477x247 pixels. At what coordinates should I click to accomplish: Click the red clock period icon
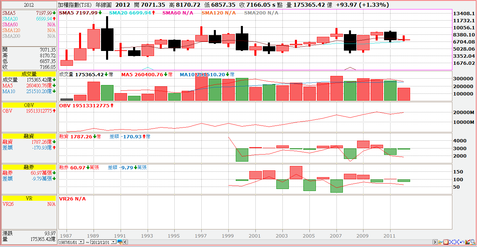(446, 242)
